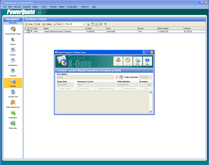Open the Contact Find shortcut
Image resolution: width=209 pixels, height=165 pixels.
click(13, 94)
